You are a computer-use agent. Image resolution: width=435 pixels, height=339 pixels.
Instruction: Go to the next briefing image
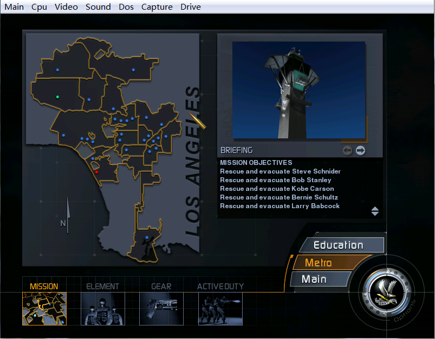point(360,150)
